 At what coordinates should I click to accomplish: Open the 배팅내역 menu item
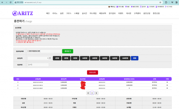103,13
